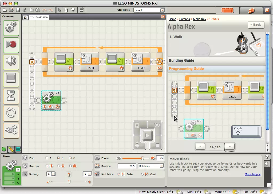Go to previous guide step
The width and height of the screenshot is (273, 195).
pyautogui.click(x=200, y=147)
